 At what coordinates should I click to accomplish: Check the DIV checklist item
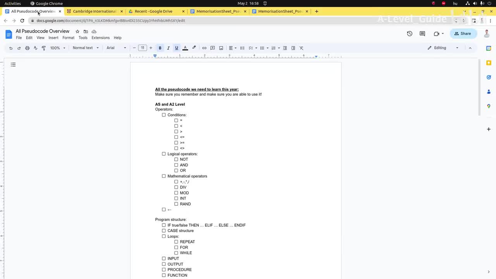pyautogui.click(x=176, y=187)
